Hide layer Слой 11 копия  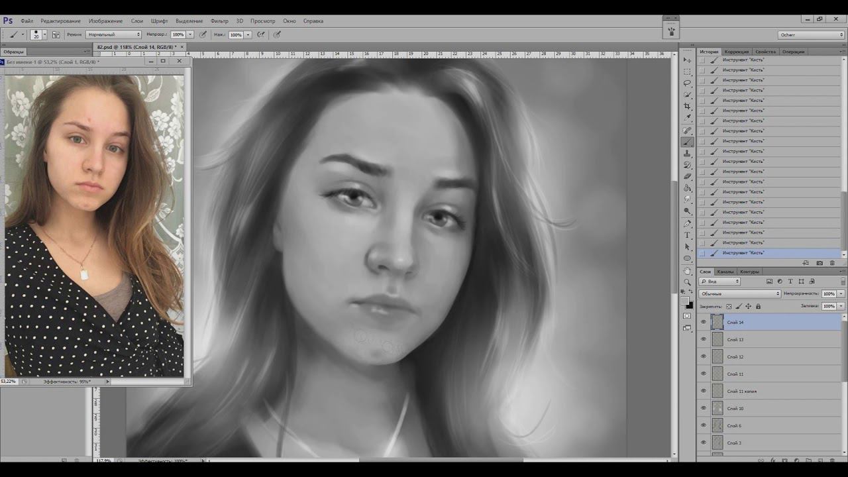point(704,391)
